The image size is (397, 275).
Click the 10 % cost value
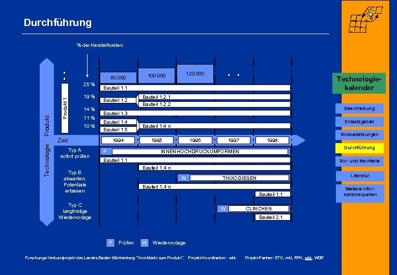89,126
